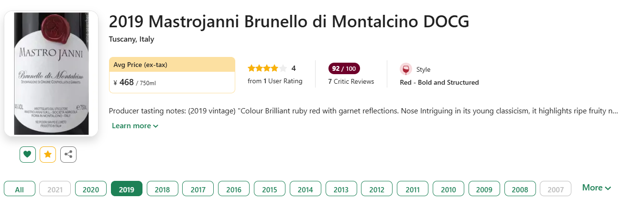The image size is (634, 200).
Task: Pick the 2008 vintage tab
Action: (520, 189)
